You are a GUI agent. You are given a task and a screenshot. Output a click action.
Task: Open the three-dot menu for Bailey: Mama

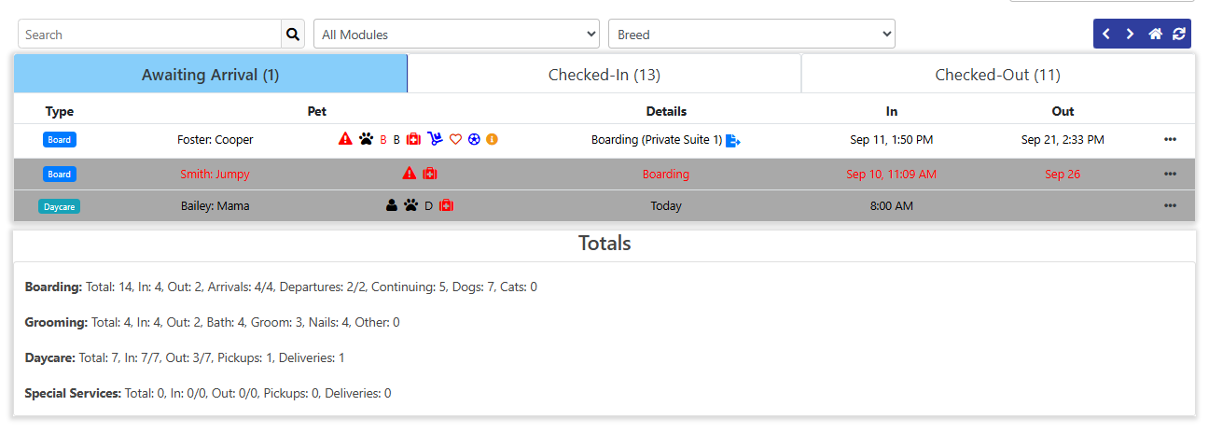click(x=1170, y=205)
